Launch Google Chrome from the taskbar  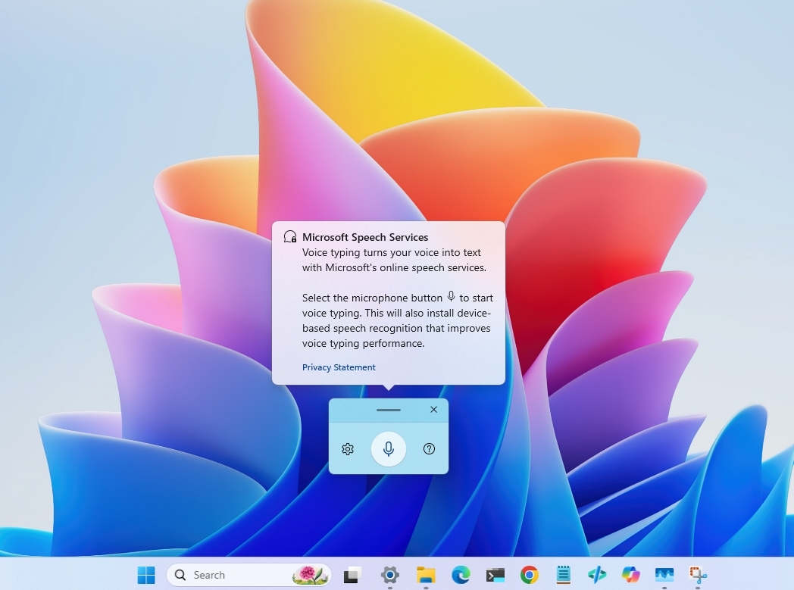point(529,575)
